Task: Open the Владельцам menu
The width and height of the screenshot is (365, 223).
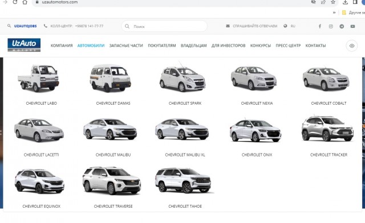Action: [x=194, y=46]
